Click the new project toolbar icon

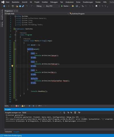[13, 6]
